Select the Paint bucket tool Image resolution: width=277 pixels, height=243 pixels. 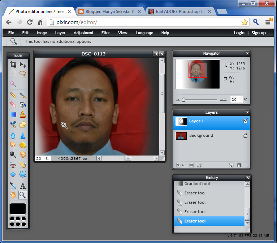(x=23, y=105)
